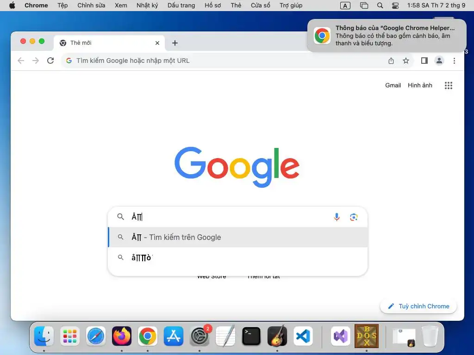Open the Trash in the Dock
The height and width of the screenshot is (355, 474).
pos(430,336)
